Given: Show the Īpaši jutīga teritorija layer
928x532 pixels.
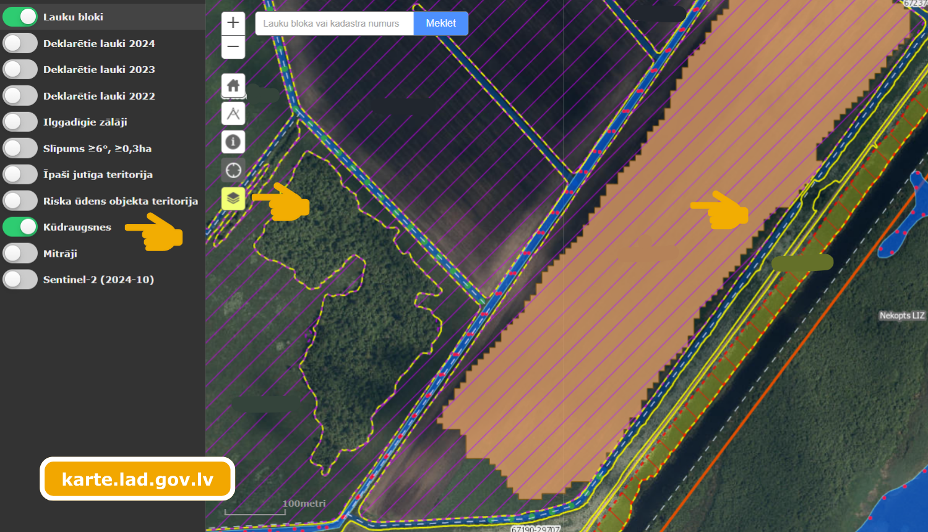Looking at the screenshot, I should 20,174.
